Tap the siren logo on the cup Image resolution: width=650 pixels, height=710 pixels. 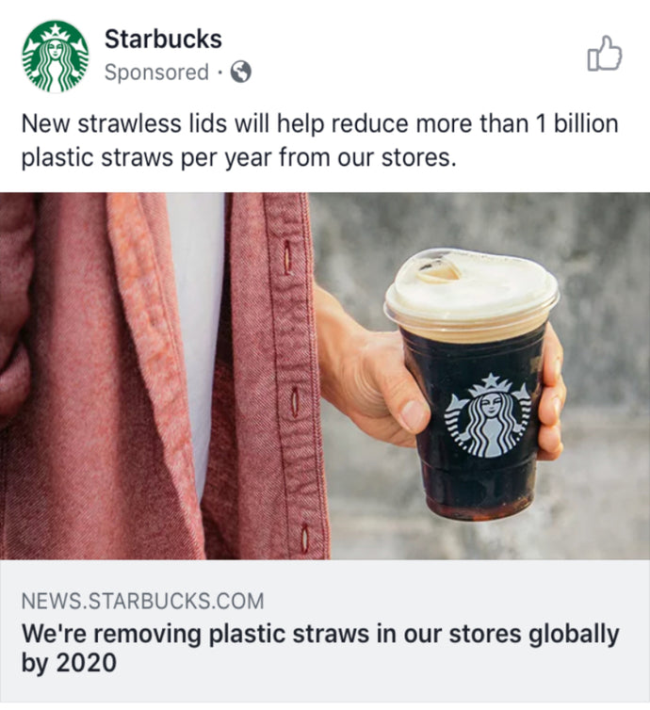pos(489,414)
